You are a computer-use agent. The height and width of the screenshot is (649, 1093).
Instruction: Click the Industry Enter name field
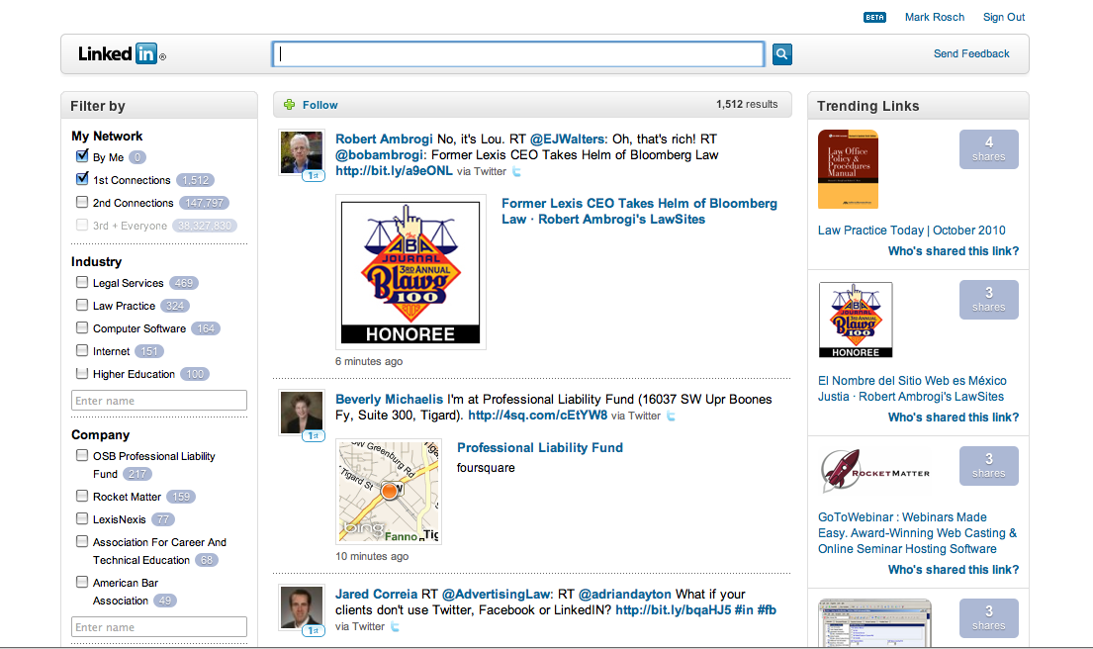(159, 400)
